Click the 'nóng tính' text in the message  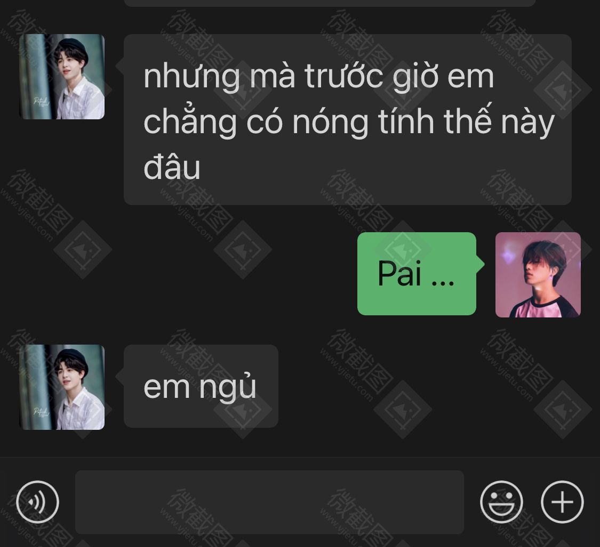pyautogui.click(x=363, y=121)
